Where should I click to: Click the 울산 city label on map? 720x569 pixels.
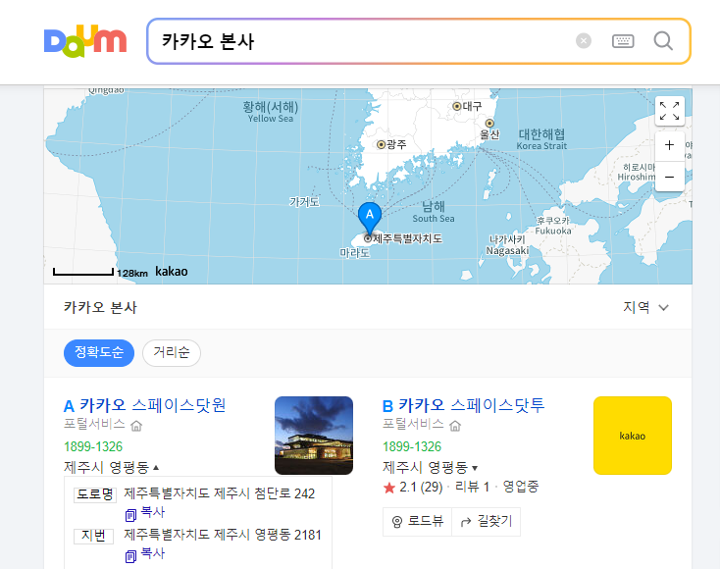tap(489, 134)
